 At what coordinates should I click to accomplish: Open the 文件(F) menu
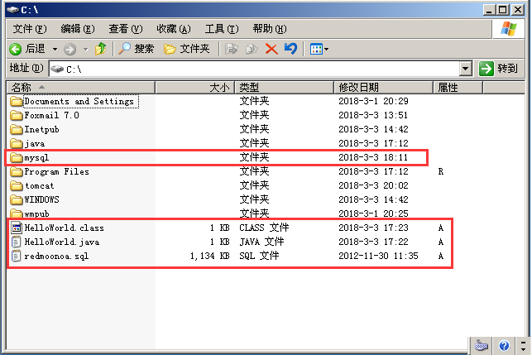coord(30,29)
